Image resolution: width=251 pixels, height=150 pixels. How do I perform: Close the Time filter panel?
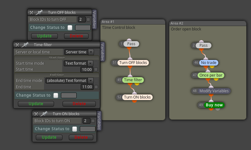click(17, 45)
